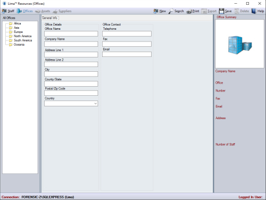This screenshot has height=200, width=266.
Task: Click 'Logged In User:' status text
Action: pos(251,197)
